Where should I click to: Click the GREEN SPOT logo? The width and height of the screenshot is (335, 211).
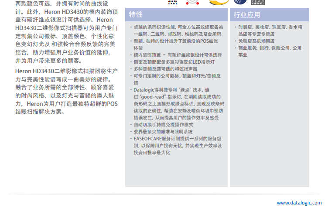[x=173, y=2]
